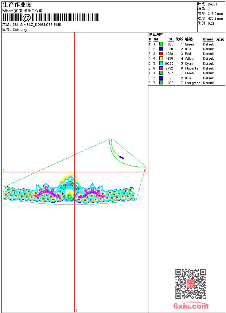This screenshot has width=226, height=313.
Task: Pick the magenta swatch in row 6
Action: click(x=161, y=68)
